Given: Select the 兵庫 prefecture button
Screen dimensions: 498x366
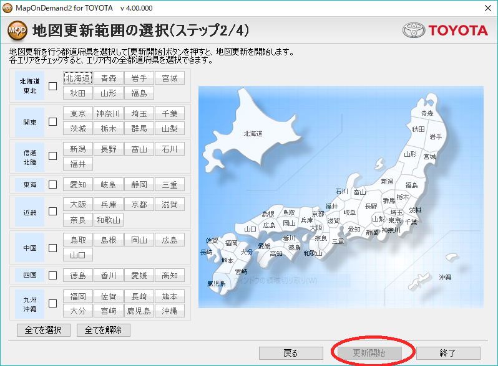Looking at the screenshot, I should tap(109, 204).
